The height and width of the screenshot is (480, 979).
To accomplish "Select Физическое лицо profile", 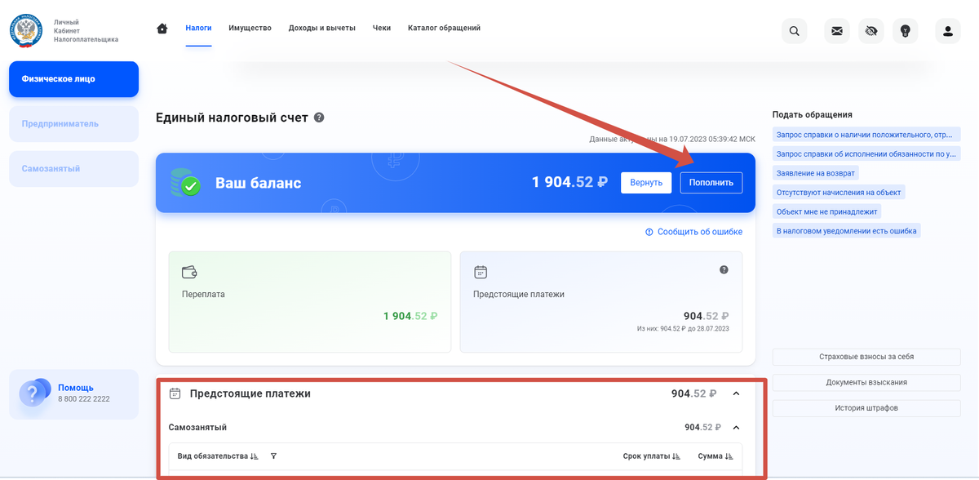I will [x=73, y=79].
